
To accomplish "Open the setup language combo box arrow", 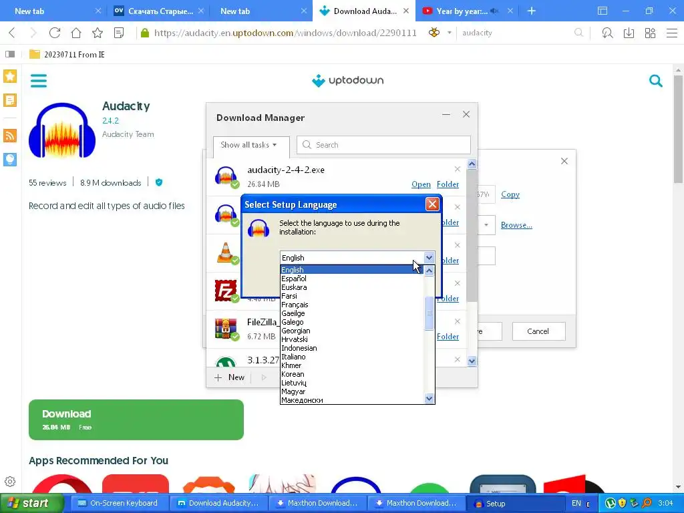I will pyautogui.click(x=429, y=258).
